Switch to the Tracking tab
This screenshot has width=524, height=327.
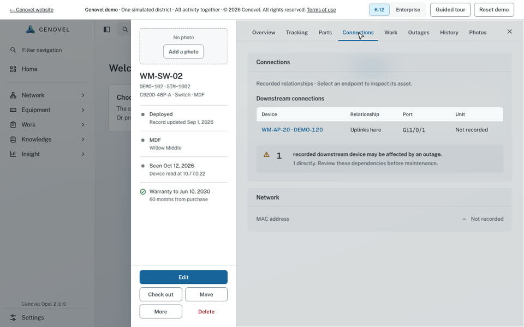tap(297, 32)
